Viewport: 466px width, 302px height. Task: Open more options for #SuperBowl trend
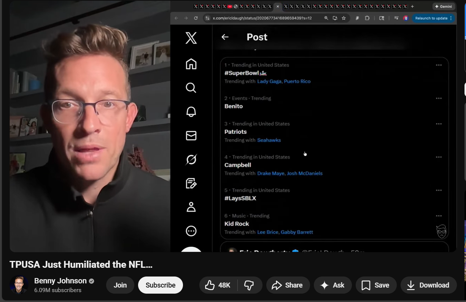[x=439, y=65]
